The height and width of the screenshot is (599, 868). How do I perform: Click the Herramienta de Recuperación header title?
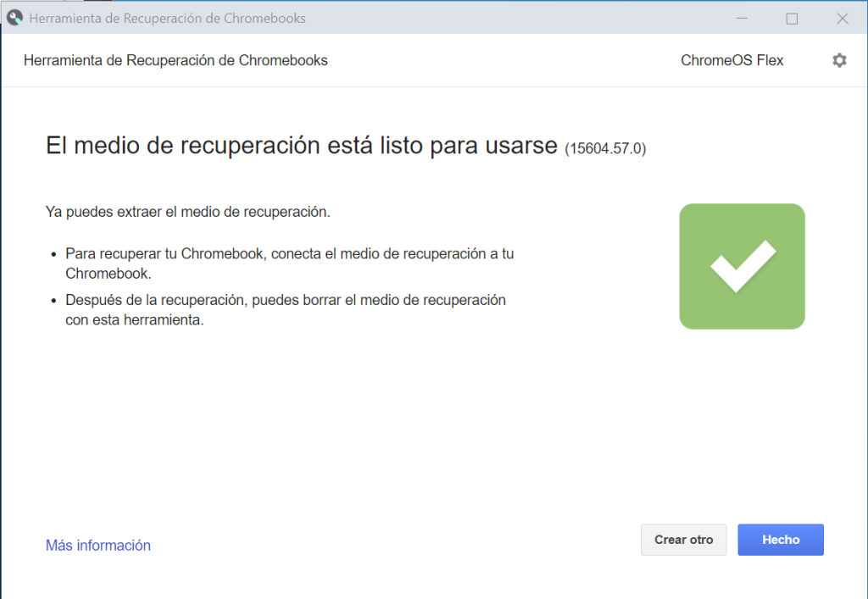tap(175, 60)
